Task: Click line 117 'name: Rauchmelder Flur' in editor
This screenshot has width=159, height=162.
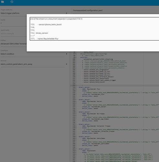Action: (91, 89)
